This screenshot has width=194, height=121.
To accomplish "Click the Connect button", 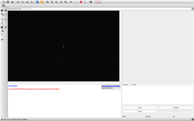I will tap(176, 108).
